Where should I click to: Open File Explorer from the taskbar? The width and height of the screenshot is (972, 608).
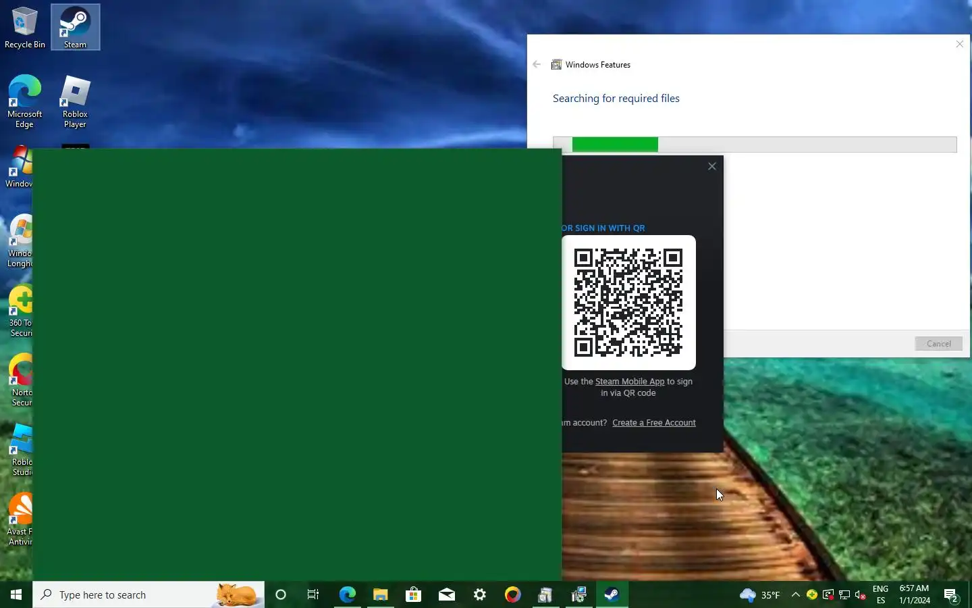pyautogui.click(x=380, y=594)
